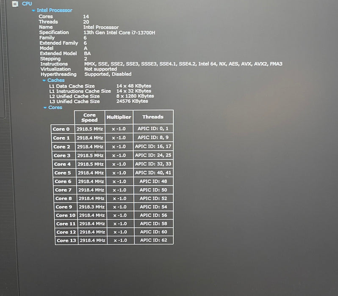This screenshot has width=338, height=296.
Task: Click APIC ID: 16, 17 cell
Action: [x=153, y=146]
